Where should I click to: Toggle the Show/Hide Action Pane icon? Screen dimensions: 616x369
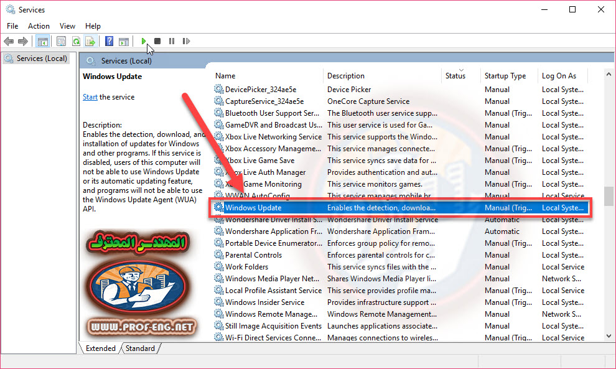click(124, 41)
